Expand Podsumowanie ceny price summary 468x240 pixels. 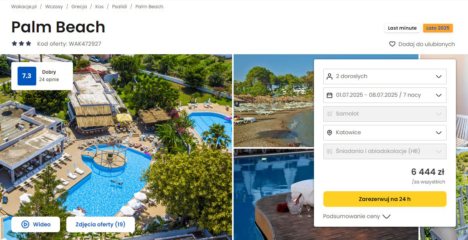pyautogui.click(x=357, y=216)
